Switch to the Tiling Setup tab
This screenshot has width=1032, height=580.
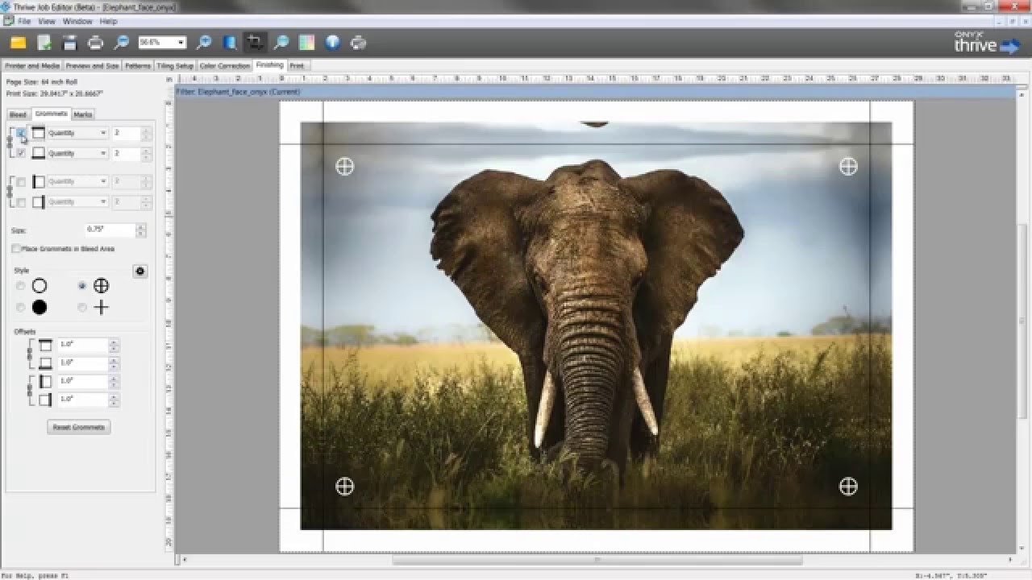tap(176, 66)
